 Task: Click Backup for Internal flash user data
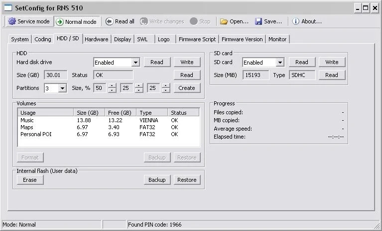(156, 180)
